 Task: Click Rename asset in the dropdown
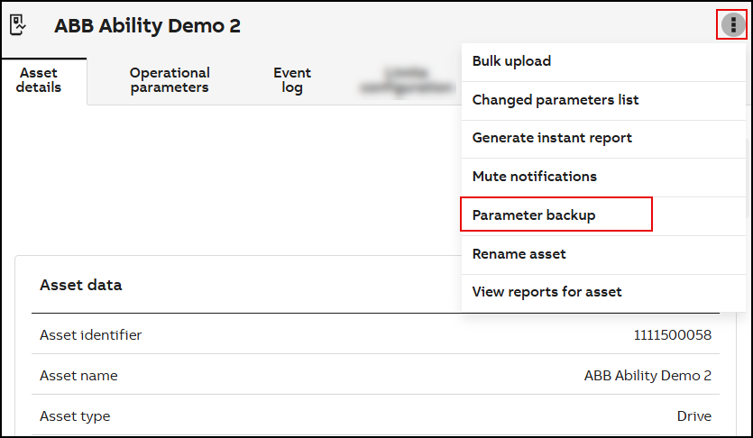pyautogui.click(x=519, y=254)
